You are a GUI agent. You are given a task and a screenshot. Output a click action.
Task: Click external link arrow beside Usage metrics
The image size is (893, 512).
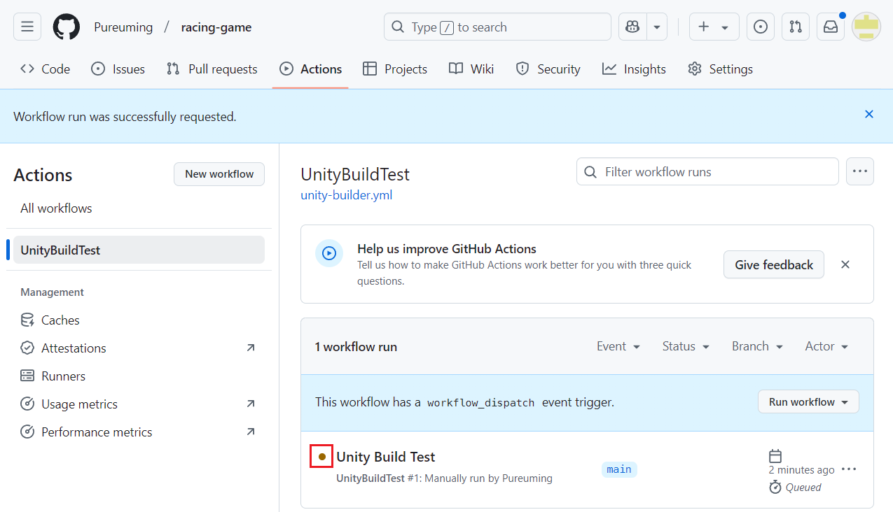pyautogui.click(x=251, y=404)
